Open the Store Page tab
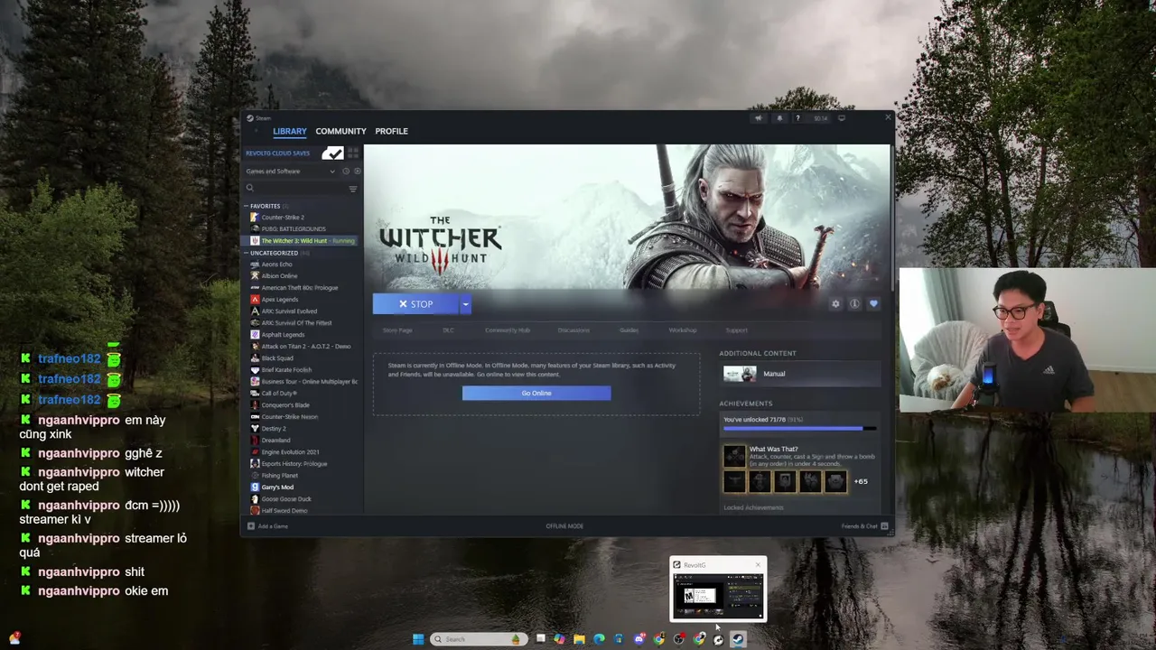This screenshot has height=650, width=1156. coord(397,330)
